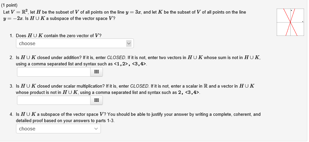Click the example syntax '2, <3,4>'
Image resolution: width=309 pixels, height=142 pixels.
tap(189, 92)
